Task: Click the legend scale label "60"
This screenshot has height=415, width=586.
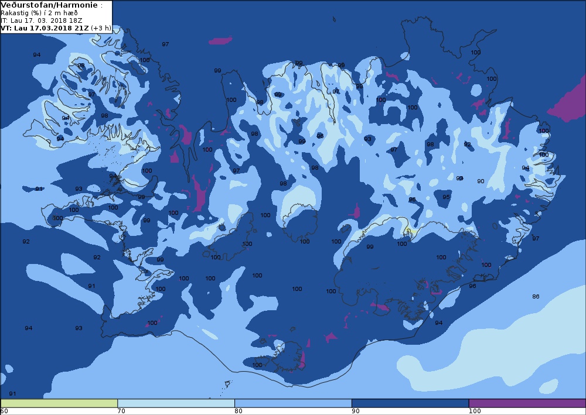Action: pos(4,411)
